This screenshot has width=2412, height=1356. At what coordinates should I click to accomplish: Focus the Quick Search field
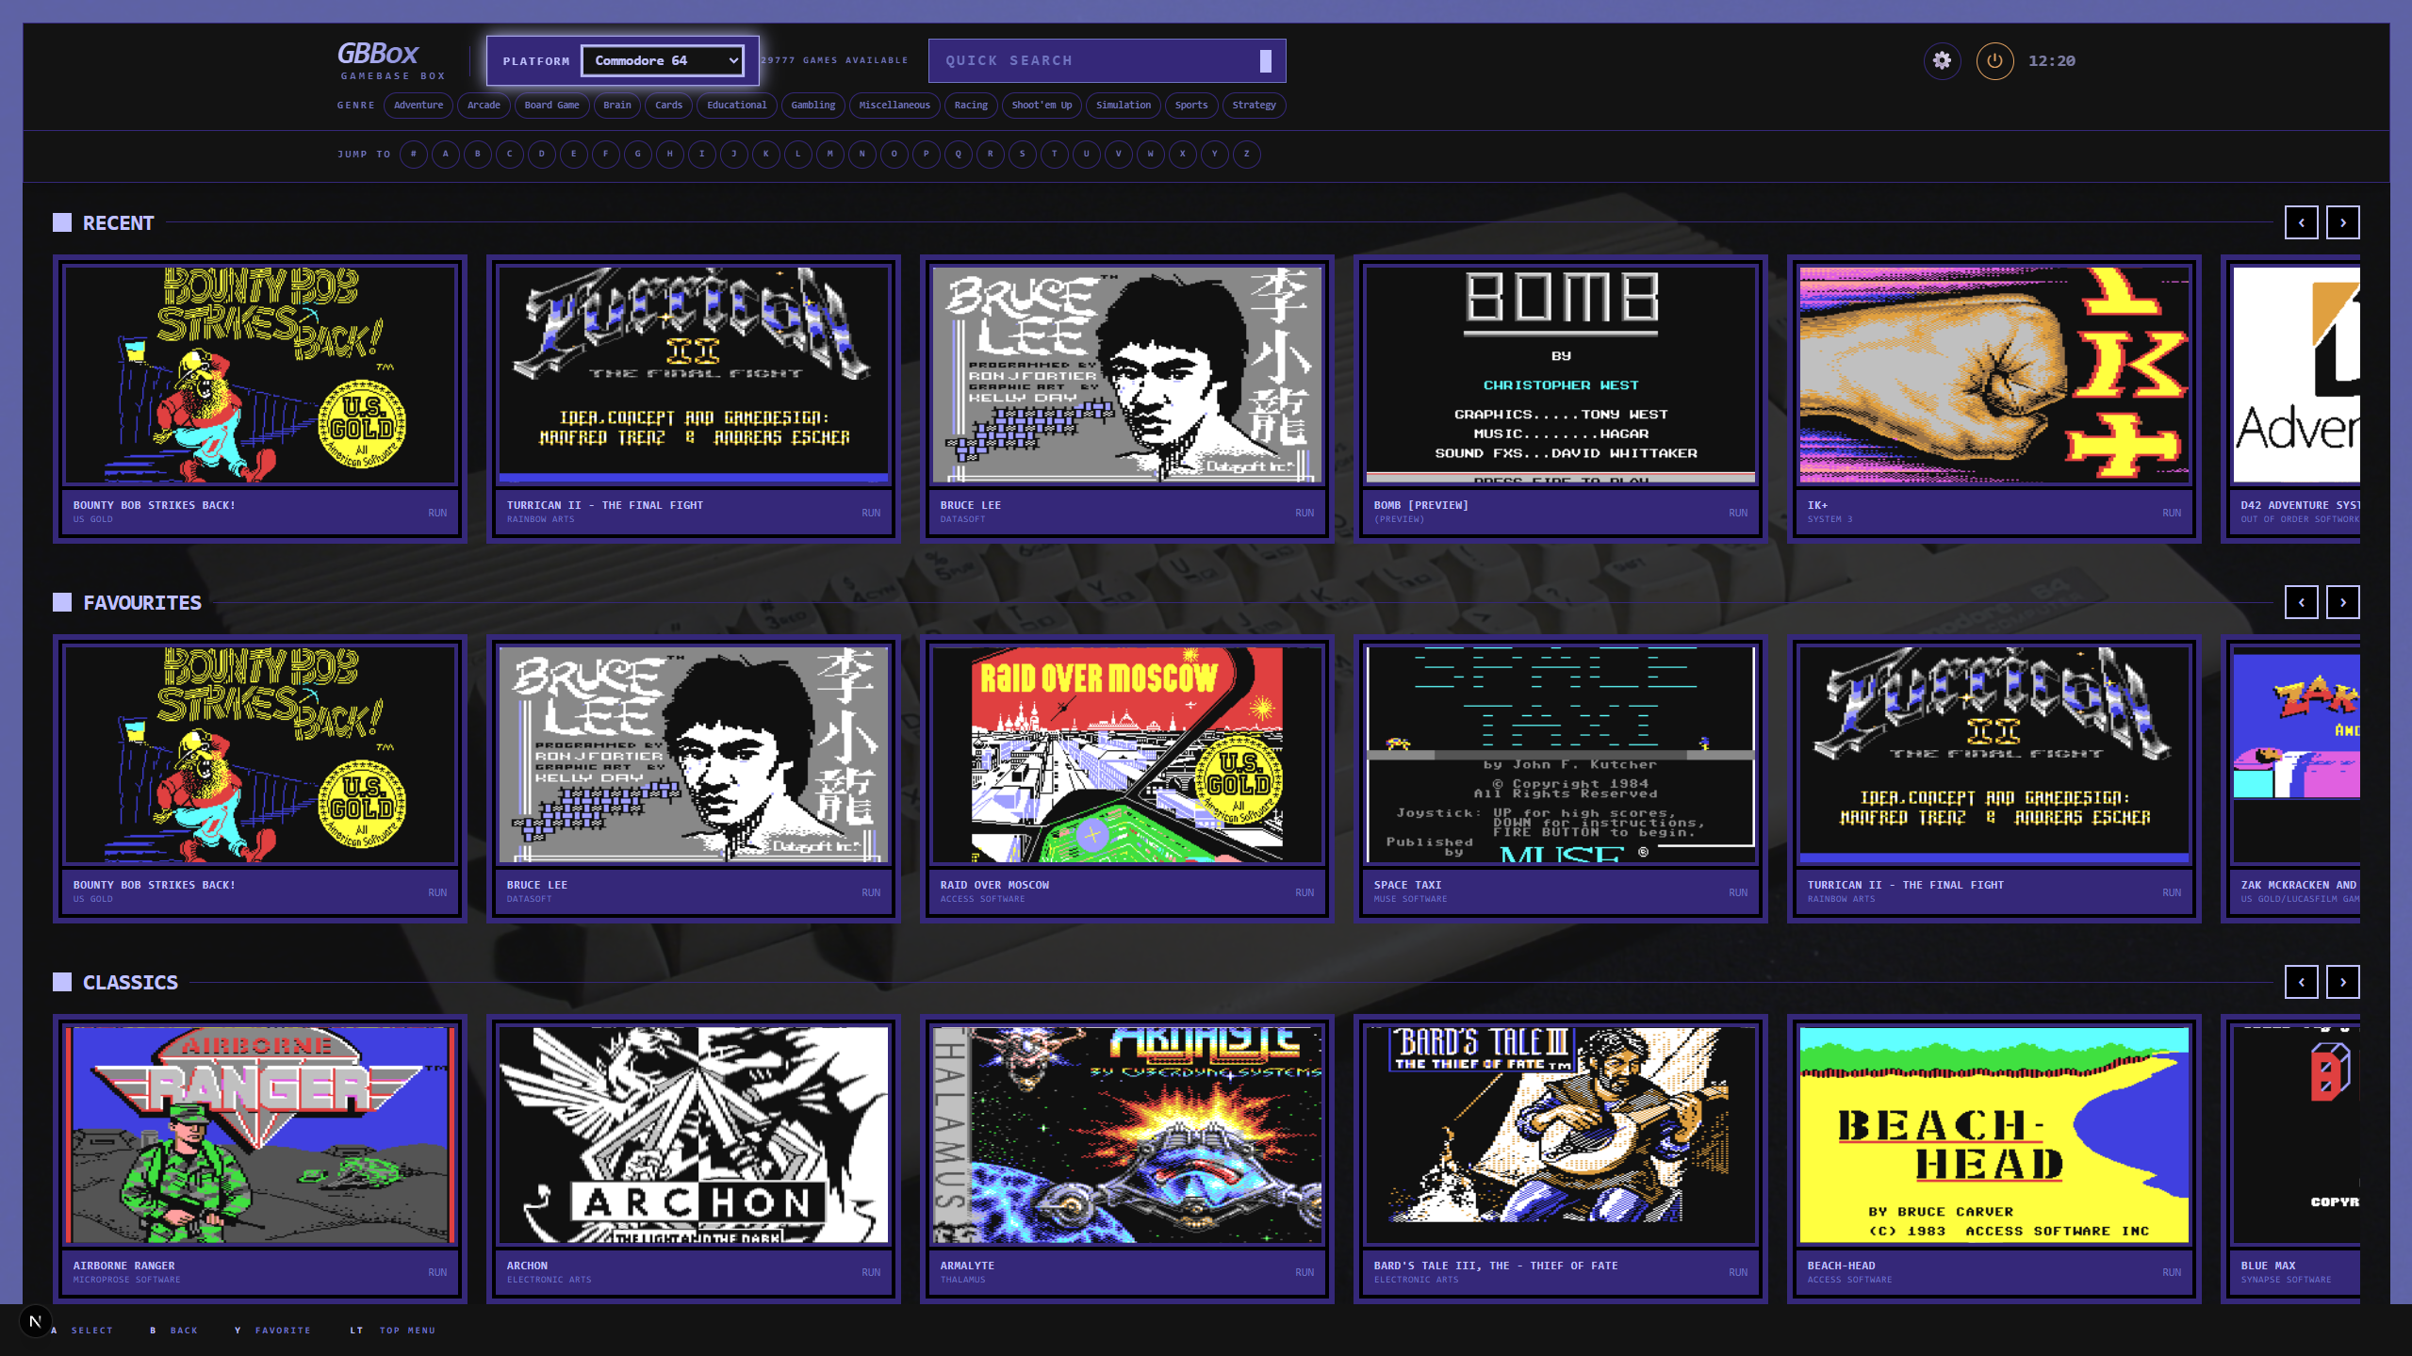pyautogui.click(x=1107, y=60)
